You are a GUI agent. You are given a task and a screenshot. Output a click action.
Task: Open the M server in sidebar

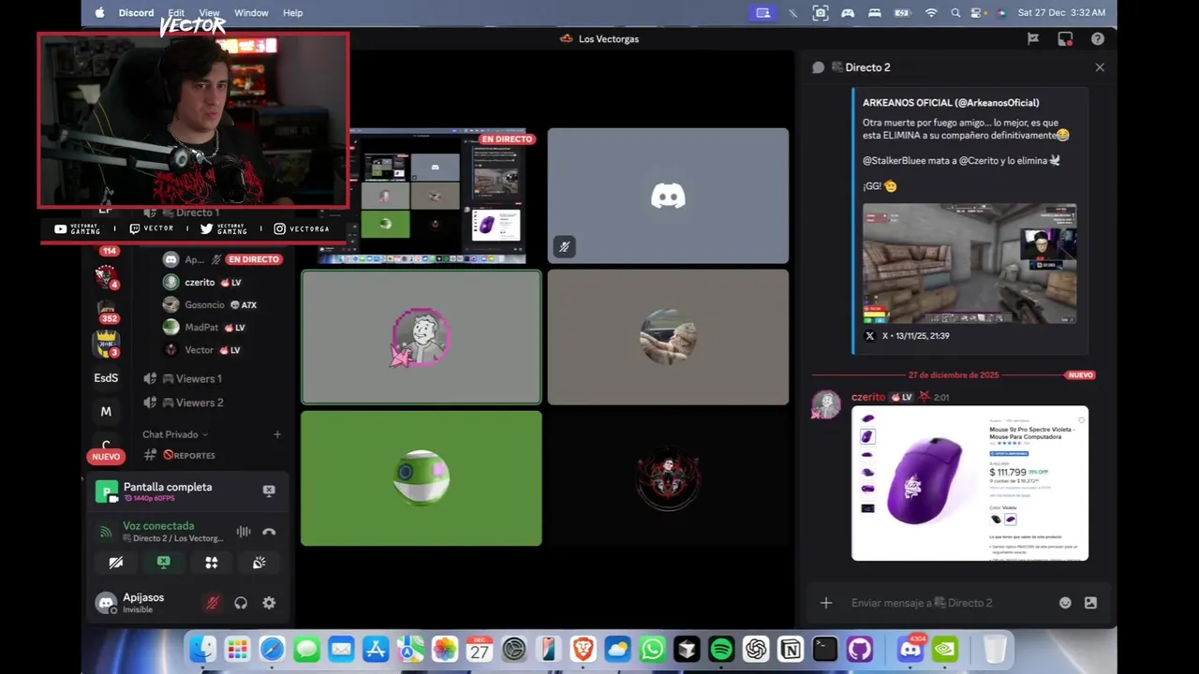coord(106,412)
